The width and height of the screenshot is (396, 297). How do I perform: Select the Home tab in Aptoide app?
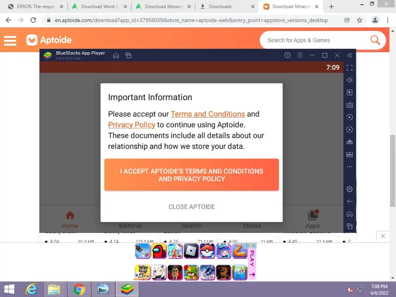70,220
